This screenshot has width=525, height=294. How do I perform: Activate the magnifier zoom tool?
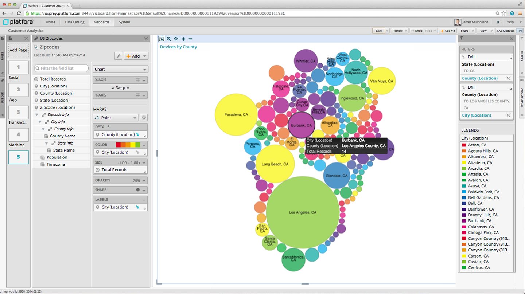pos(169,39)
